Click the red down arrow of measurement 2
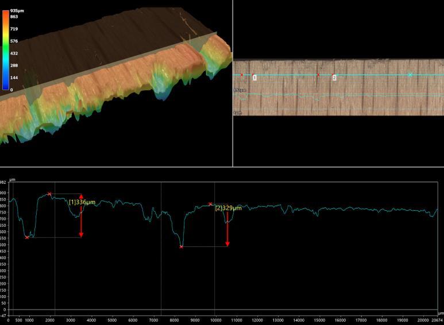Viewport: 444px width, 325px height. (227, 229)
